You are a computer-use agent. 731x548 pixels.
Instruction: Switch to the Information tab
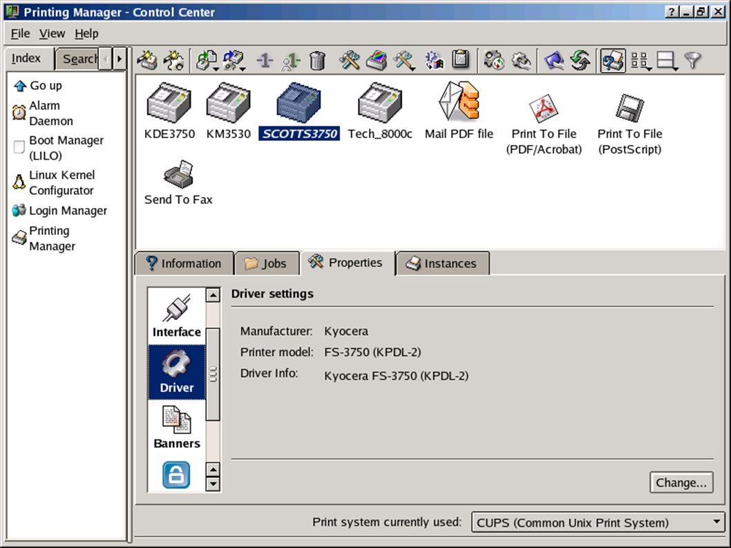(x=184, y=263)
